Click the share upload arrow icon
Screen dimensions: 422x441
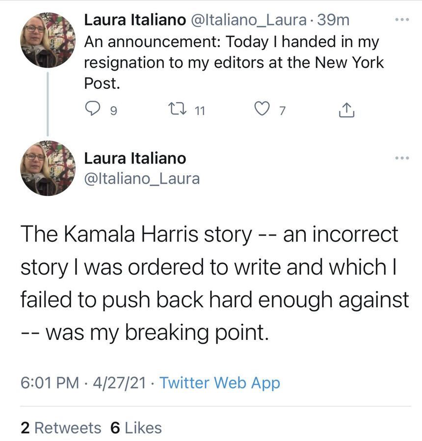coord(346,110)
